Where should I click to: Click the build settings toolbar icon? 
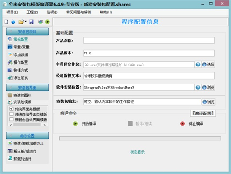(40, 22)
